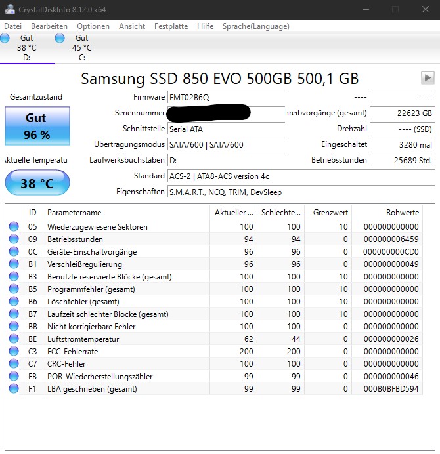Click the Aktueller ... column header
This screenshot has width=440, height=454.
[234, 212]
